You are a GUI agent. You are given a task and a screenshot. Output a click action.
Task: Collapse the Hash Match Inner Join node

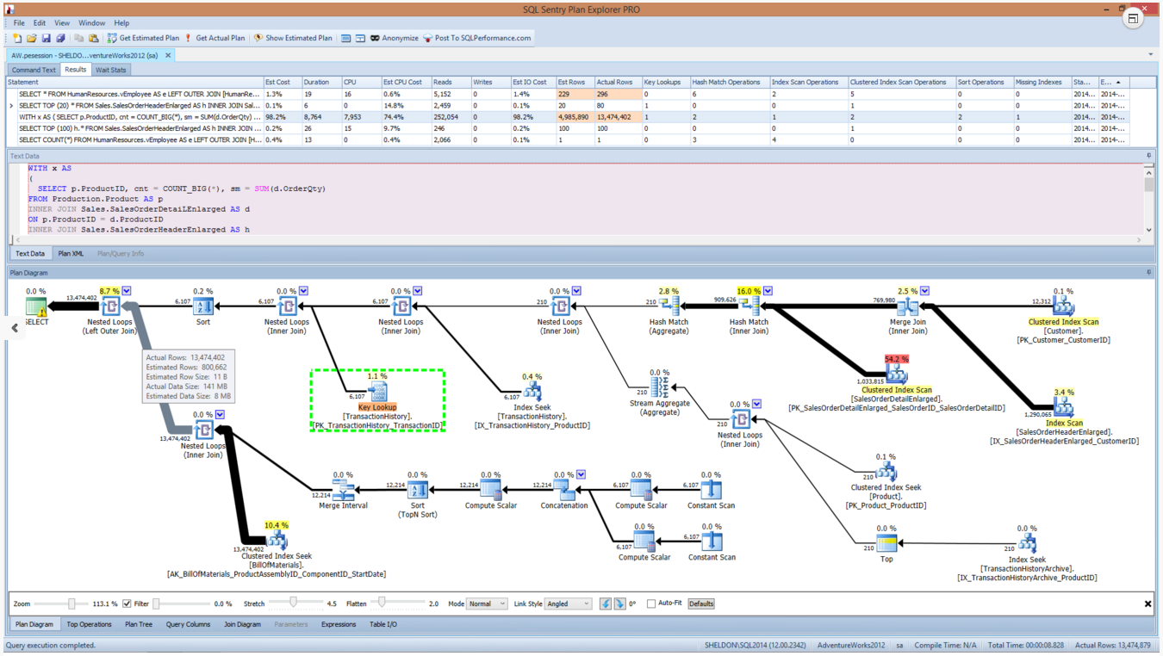click(x=768, y=291)
